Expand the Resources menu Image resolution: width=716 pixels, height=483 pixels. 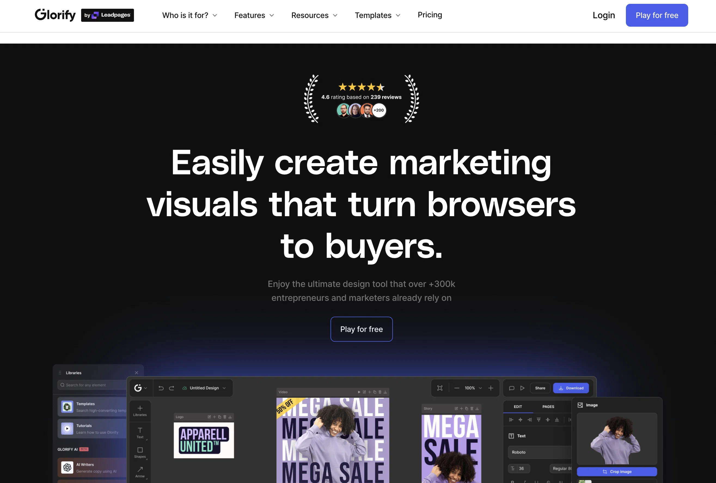[314, 16]
